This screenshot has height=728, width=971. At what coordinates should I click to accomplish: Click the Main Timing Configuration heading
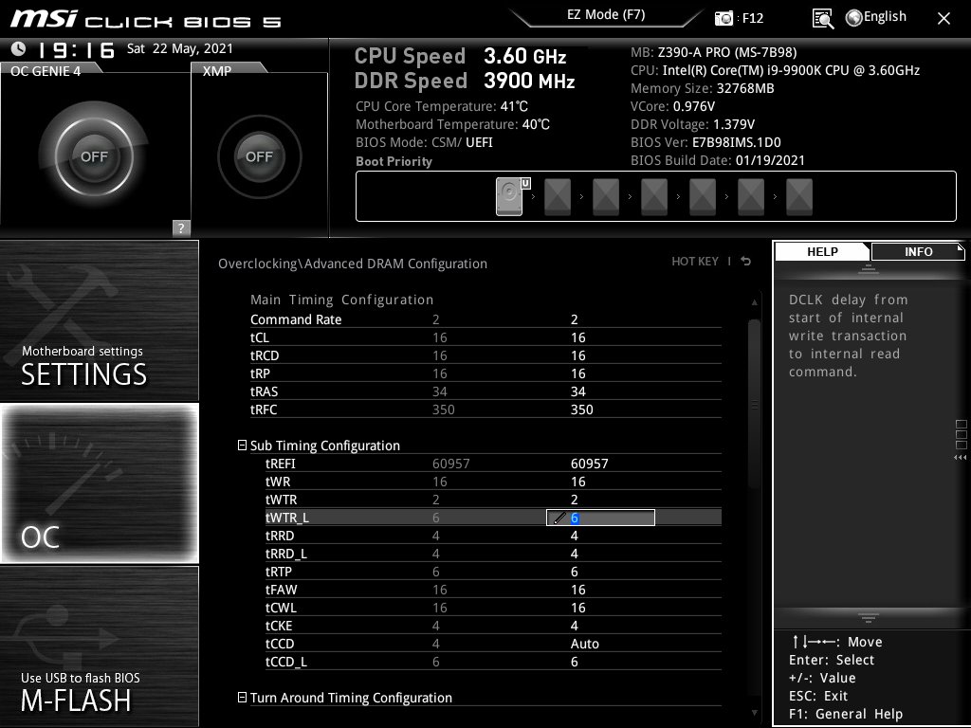pyautogui.click(x=341, y=300)
